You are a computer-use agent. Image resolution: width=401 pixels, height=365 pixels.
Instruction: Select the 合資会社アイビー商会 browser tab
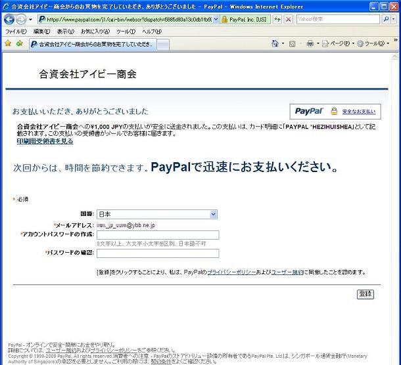[93, 45]
